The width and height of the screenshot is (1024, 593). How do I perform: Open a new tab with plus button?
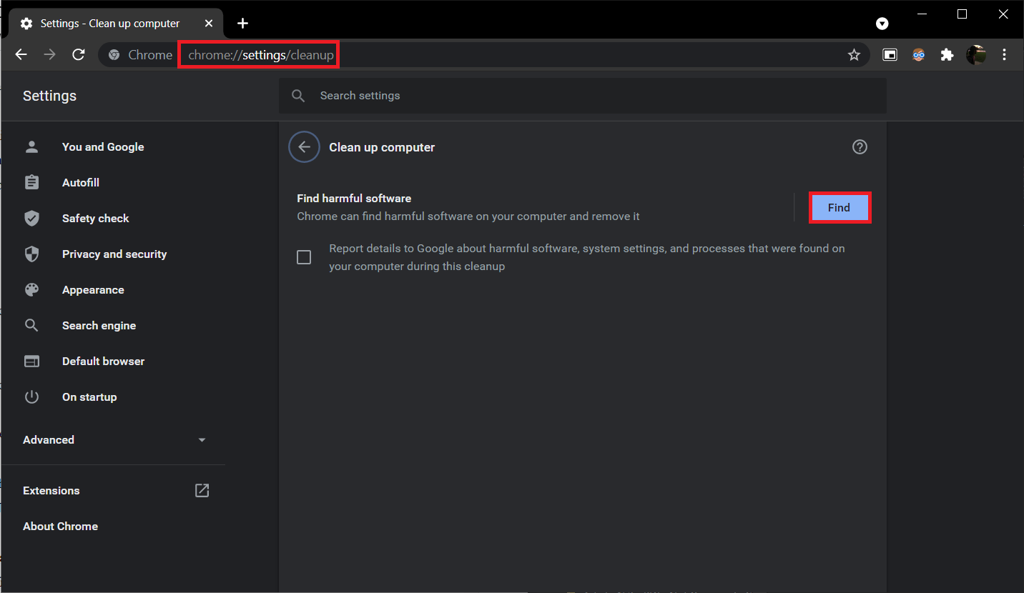coord(242,24)
